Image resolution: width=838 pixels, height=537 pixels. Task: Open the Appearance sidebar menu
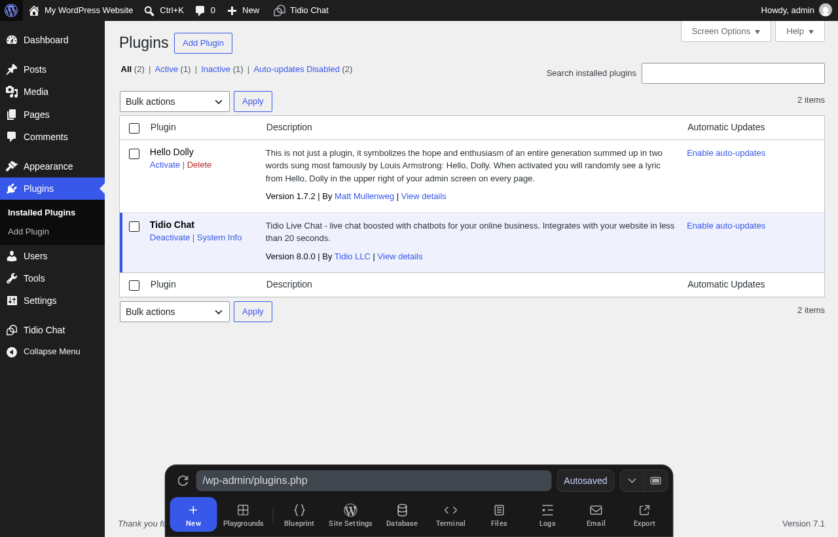[52, 166]
